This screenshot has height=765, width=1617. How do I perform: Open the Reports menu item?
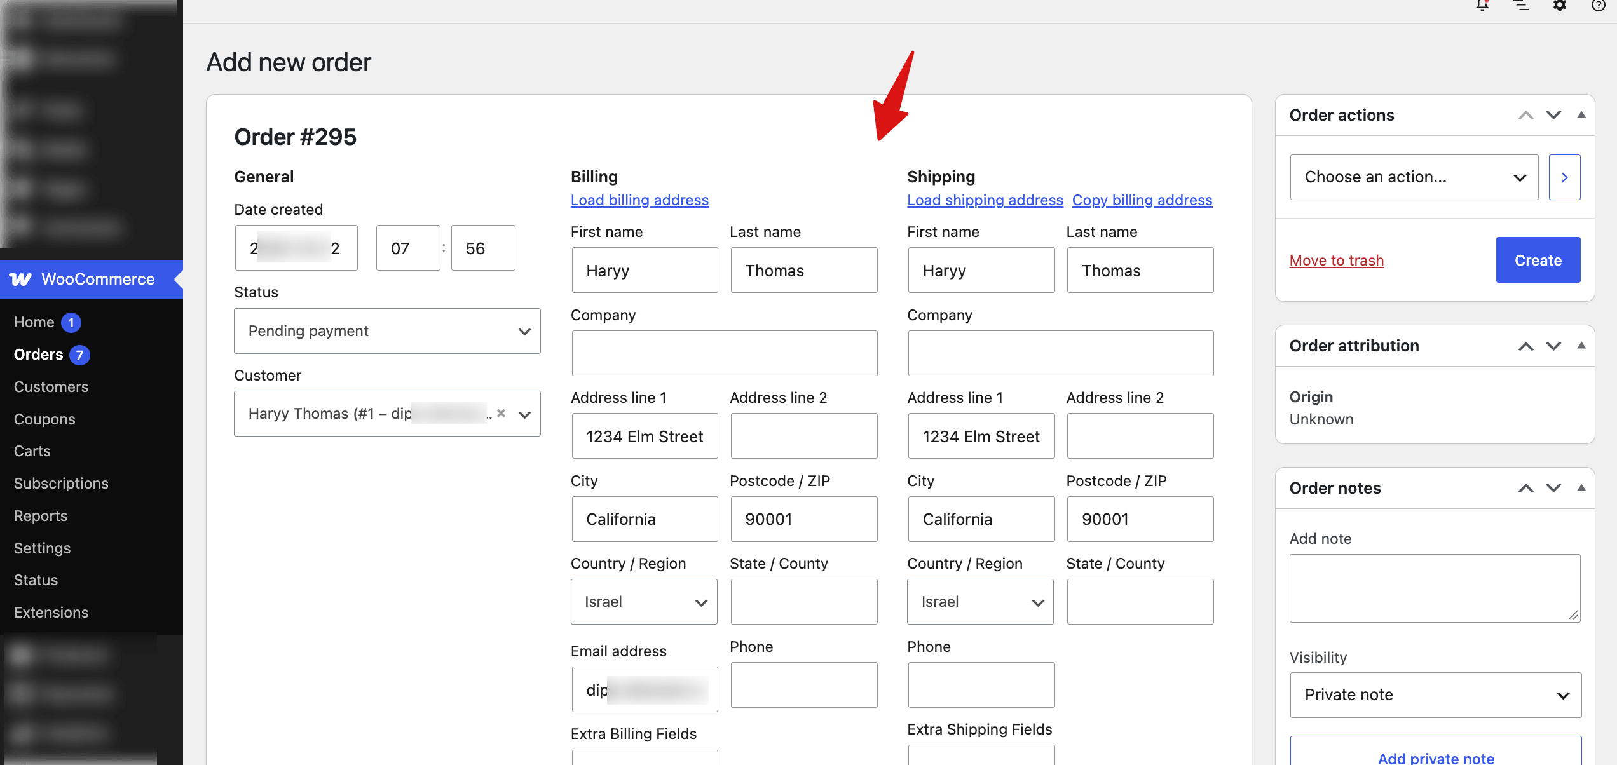click(41, 516)
